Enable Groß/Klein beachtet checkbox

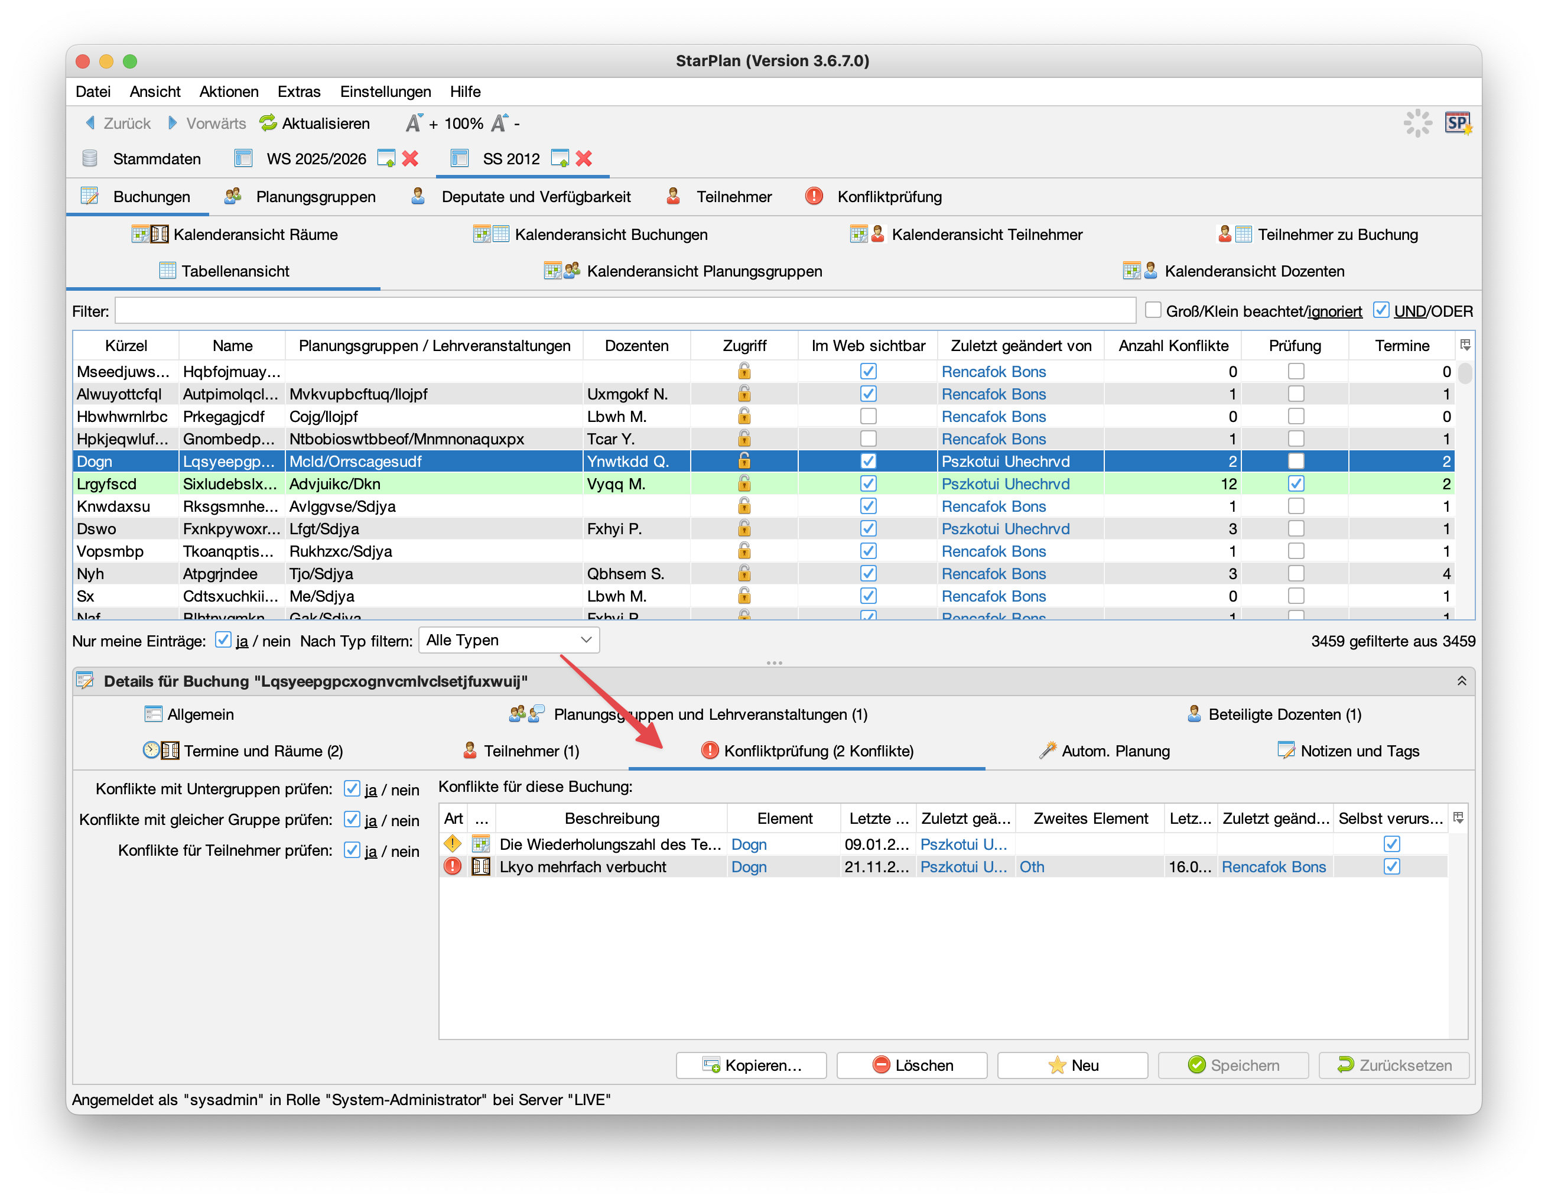pyautogui.click(x=1153, y=310)
